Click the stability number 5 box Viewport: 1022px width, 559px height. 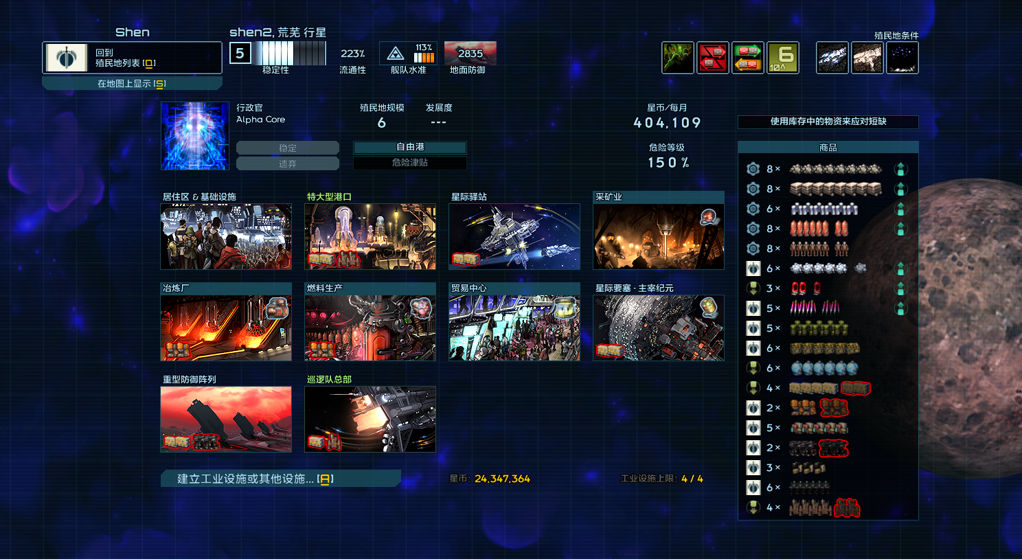point(240,54)
